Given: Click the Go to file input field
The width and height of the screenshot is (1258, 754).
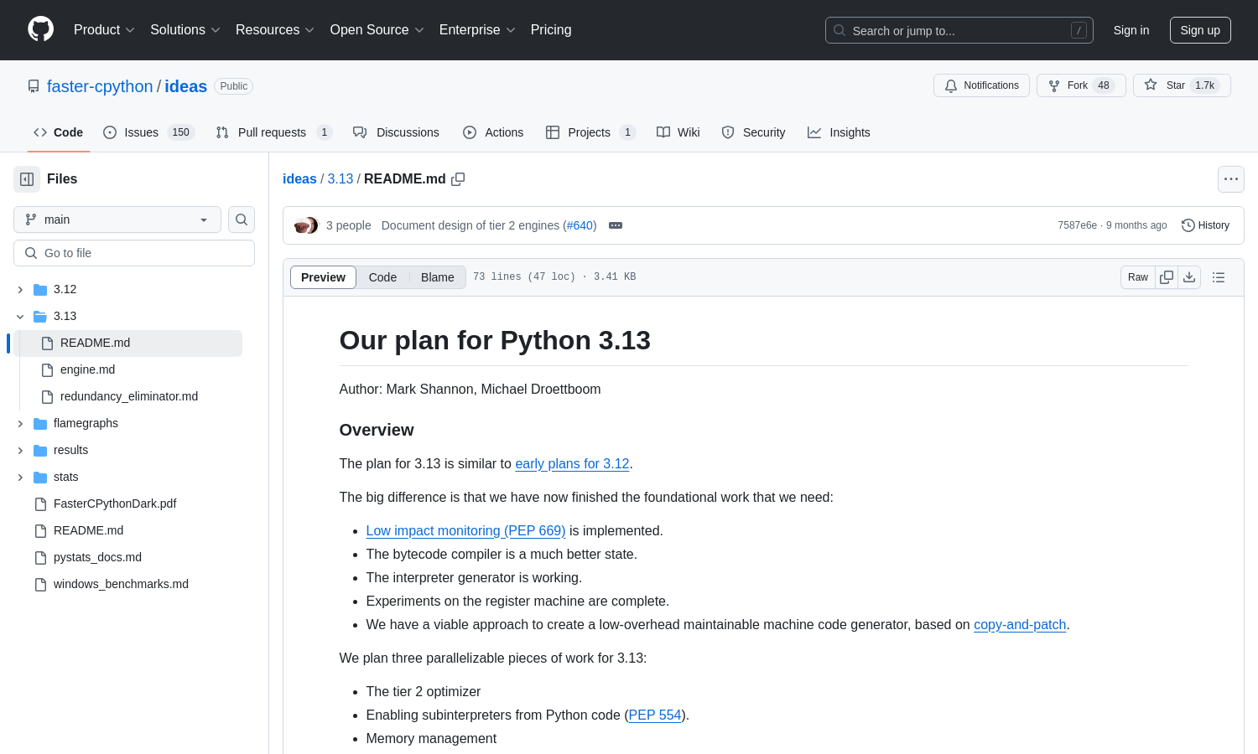Looking at the screenshot, I should click(x=133, y=252).
